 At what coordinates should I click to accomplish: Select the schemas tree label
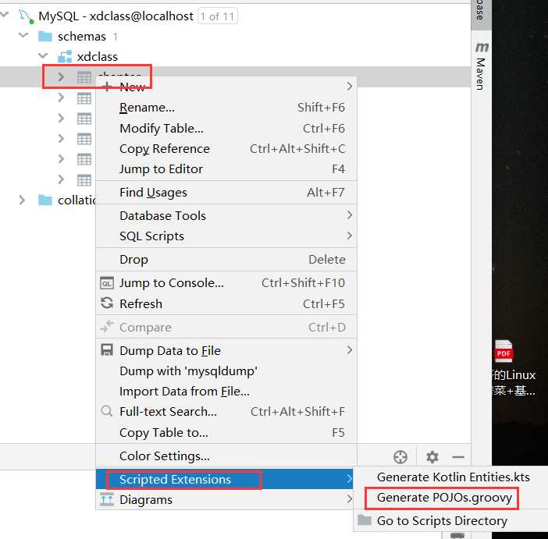click(82, 37)
